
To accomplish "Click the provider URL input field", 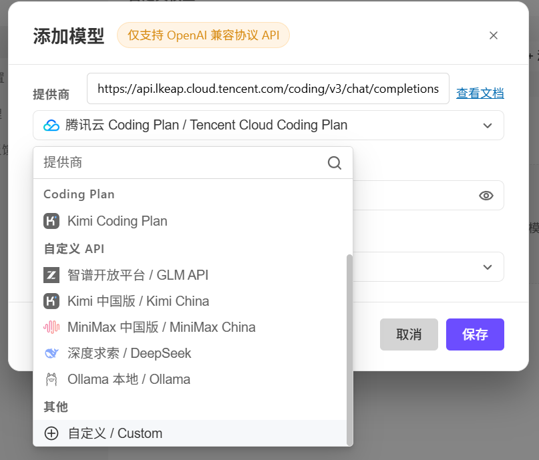I will [x=268, y=89].
